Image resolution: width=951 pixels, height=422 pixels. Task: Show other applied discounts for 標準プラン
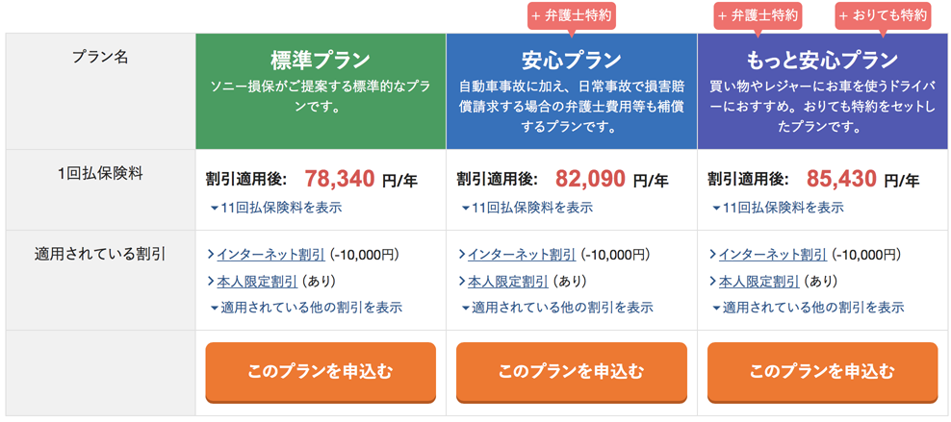[306, 307]
